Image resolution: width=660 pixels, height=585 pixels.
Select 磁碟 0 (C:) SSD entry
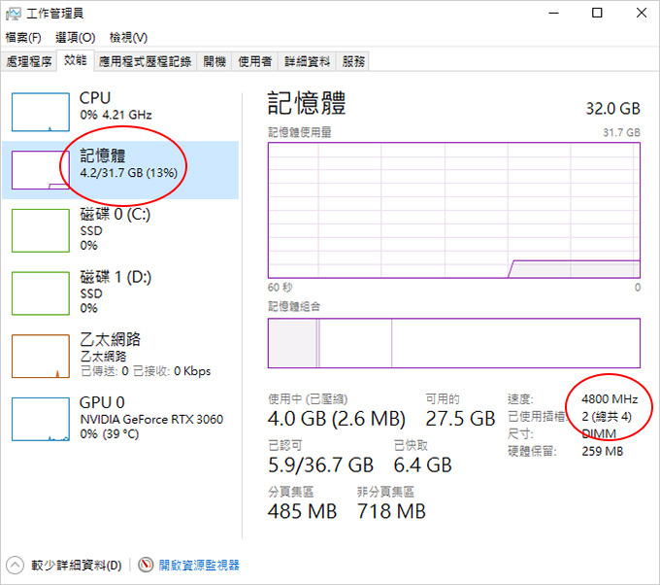[x=120, y=230]
